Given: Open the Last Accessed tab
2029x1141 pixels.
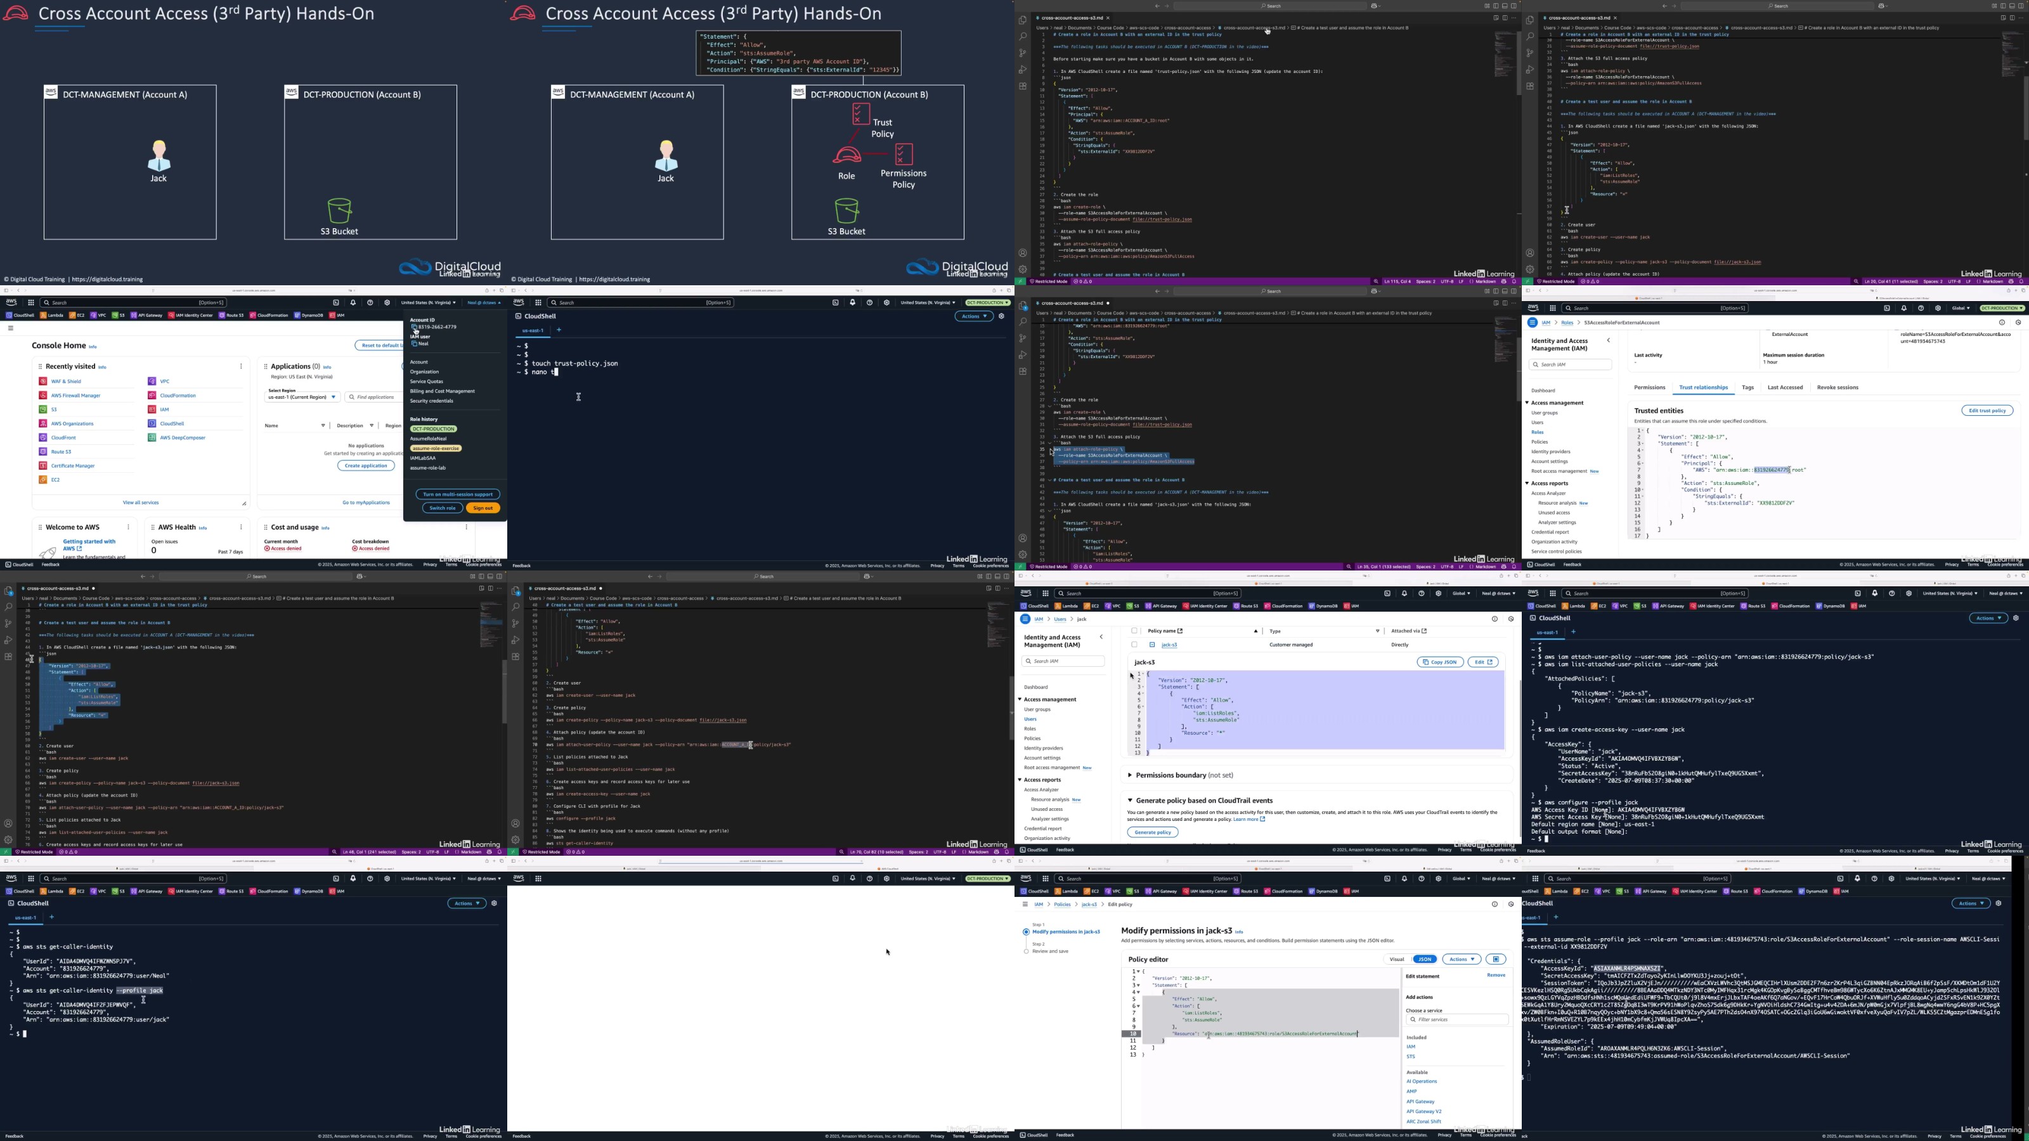Looking at the screenshot, I should tap(1785, 387).
